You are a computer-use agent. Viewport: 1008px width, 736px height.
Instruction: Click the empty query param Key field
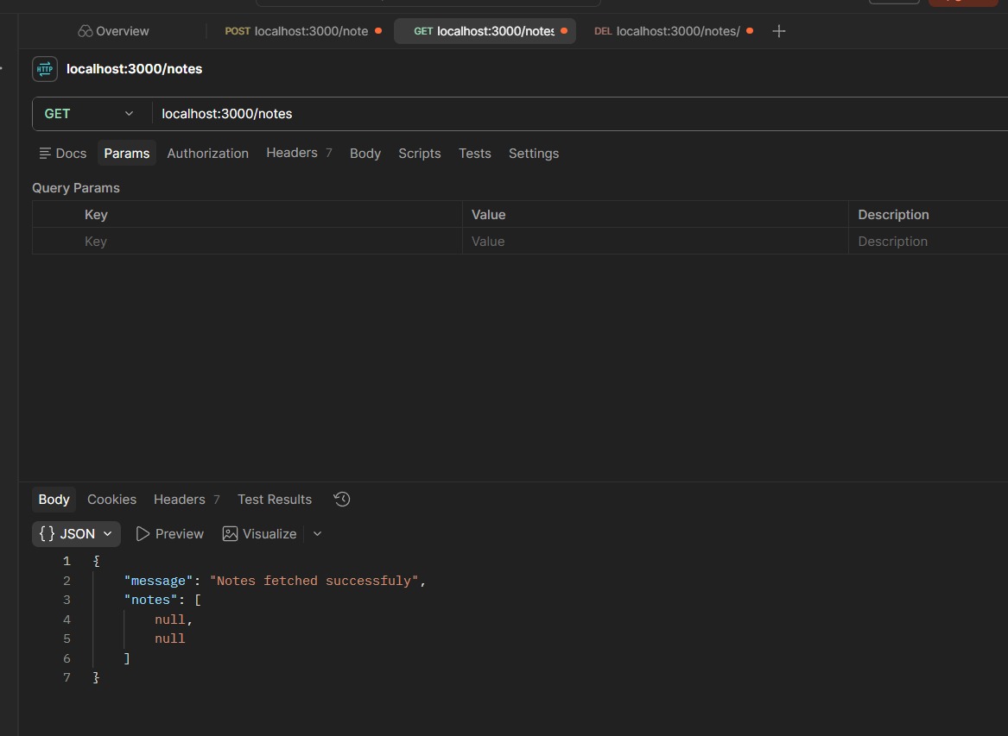pos(270,242)
